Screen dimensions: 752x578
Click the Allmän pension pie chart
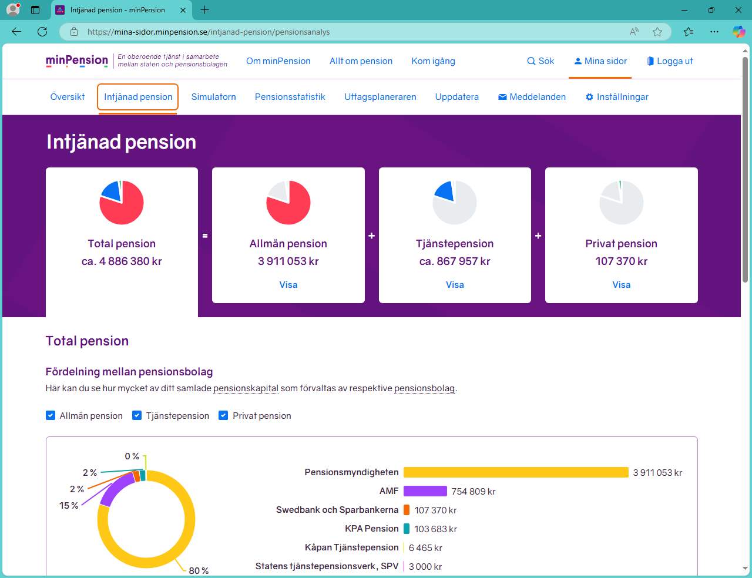pyautogui.click(x=288, y=203)
